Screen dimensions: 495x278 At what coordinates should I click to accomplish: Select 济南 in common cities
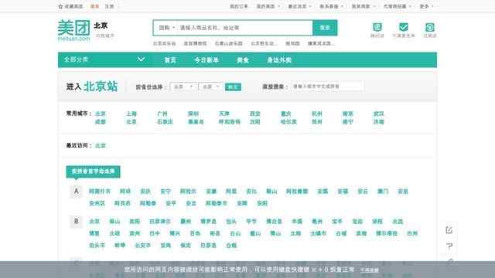(x=379, y=122)
